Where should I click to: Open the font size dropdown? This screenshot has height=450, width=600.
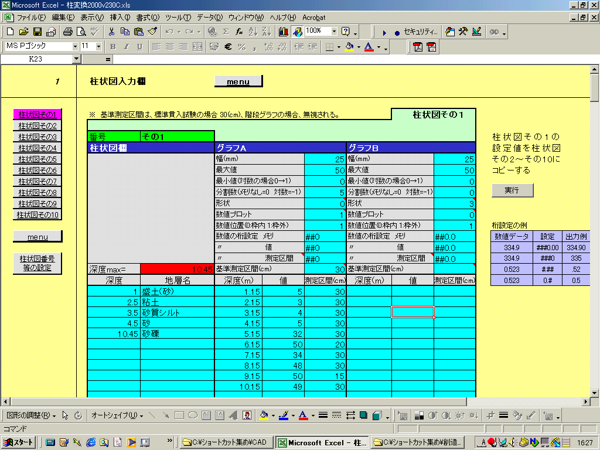point(98,47)
